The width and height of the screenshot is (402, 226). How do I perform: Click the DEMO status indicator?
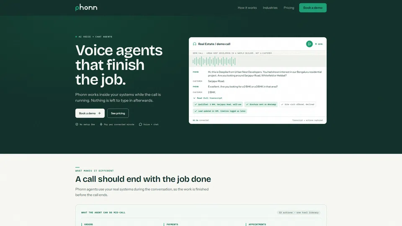319,44
